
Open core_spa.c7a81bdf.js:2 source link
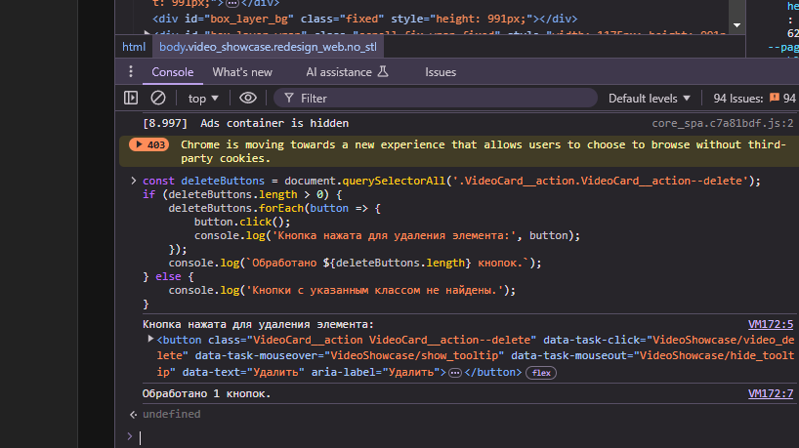pos(722,124)
